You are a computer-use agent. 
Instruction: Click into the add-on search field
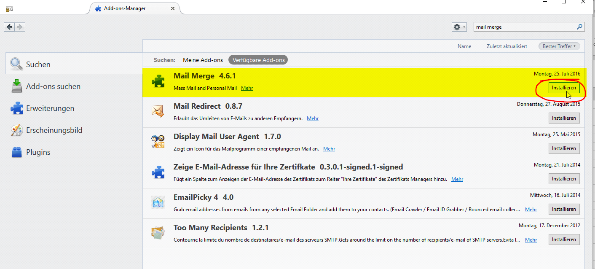coord(524,27)
